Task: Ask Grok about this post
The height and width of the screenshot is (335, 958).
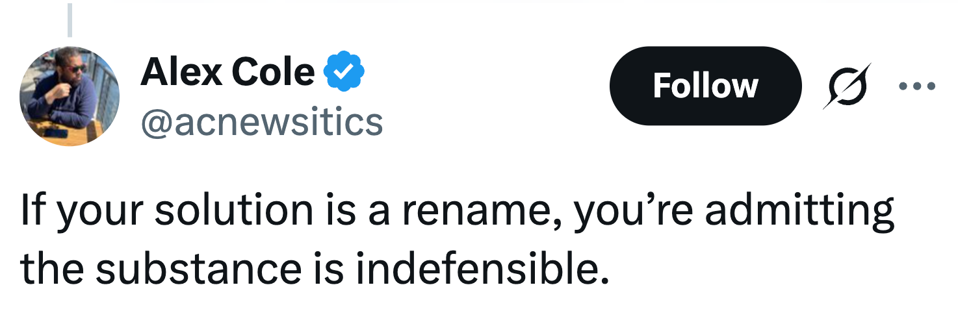Action: [848, 86]
